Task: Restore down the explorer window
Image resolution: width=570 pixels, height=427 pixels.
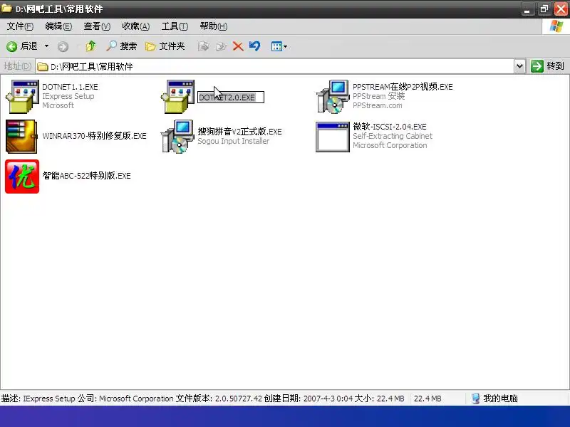Action: pos(544,9)
